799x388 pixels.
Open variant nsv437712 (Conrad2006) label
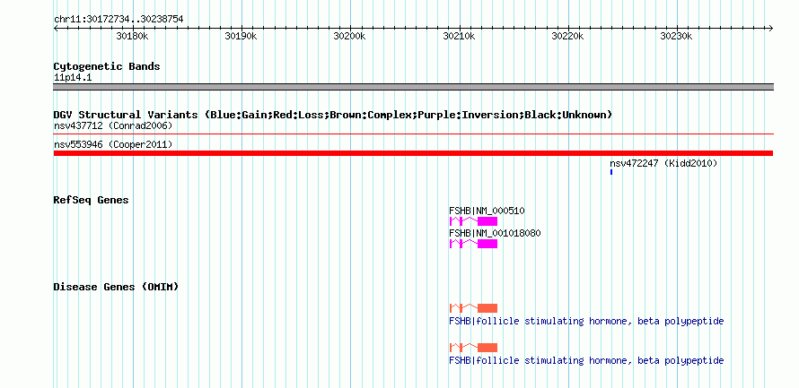click(x=113, y=125)
